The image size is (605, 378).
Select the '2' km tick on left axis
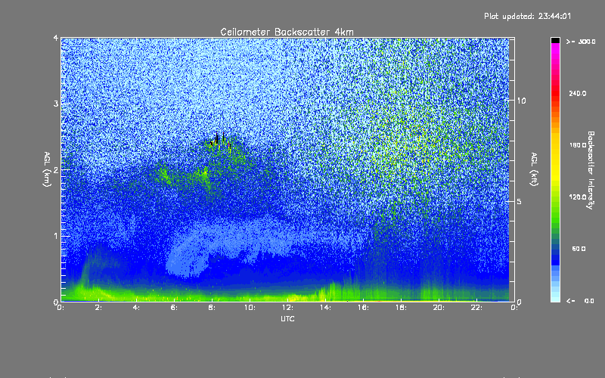coord(56,169)
